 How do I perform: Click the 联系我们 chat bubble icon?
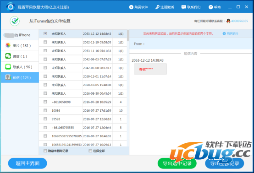(x=183, y=7)
